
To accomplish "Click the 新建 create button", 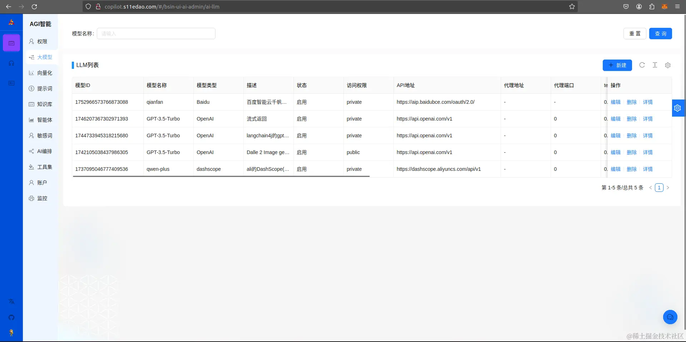I will (617, 65).
